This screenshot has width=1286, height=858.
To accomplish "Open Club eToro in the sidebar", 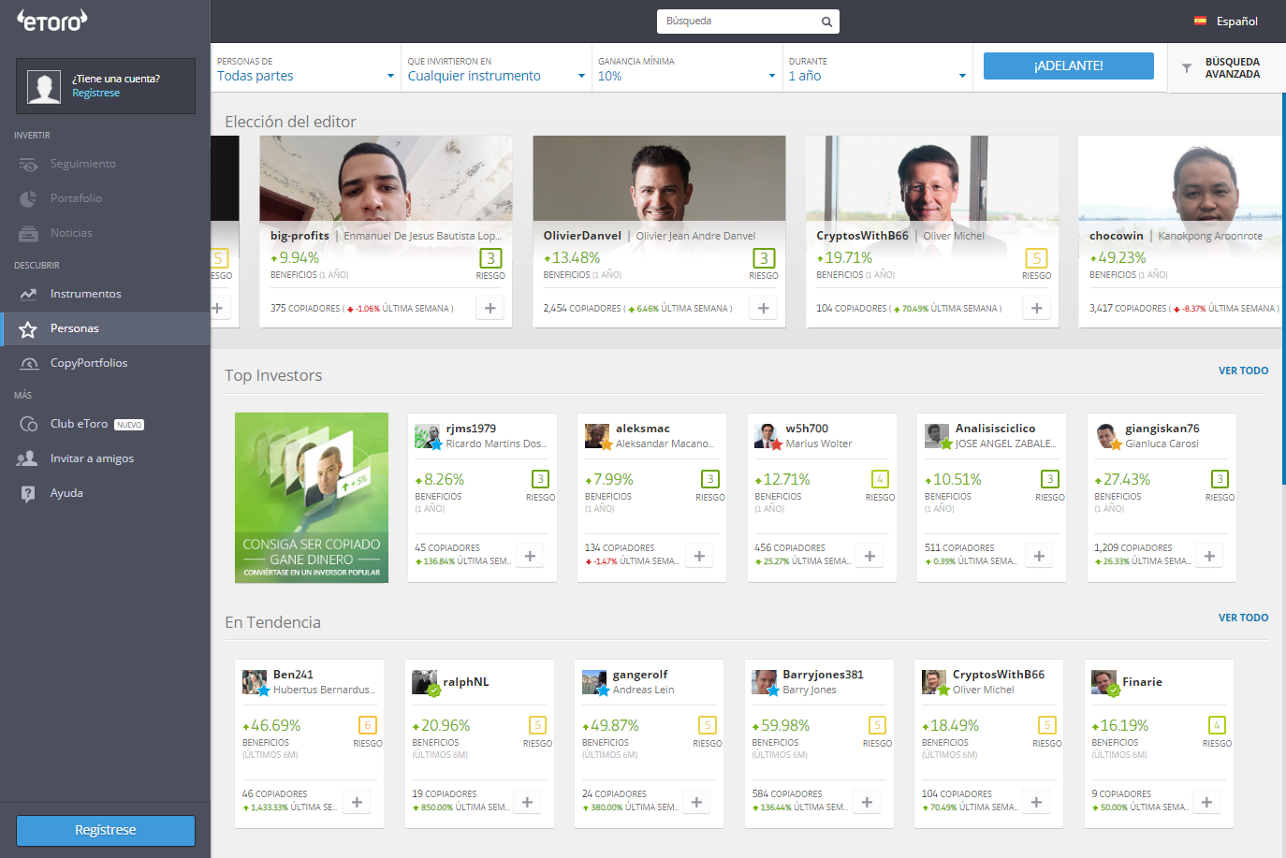I will [105, 424].
